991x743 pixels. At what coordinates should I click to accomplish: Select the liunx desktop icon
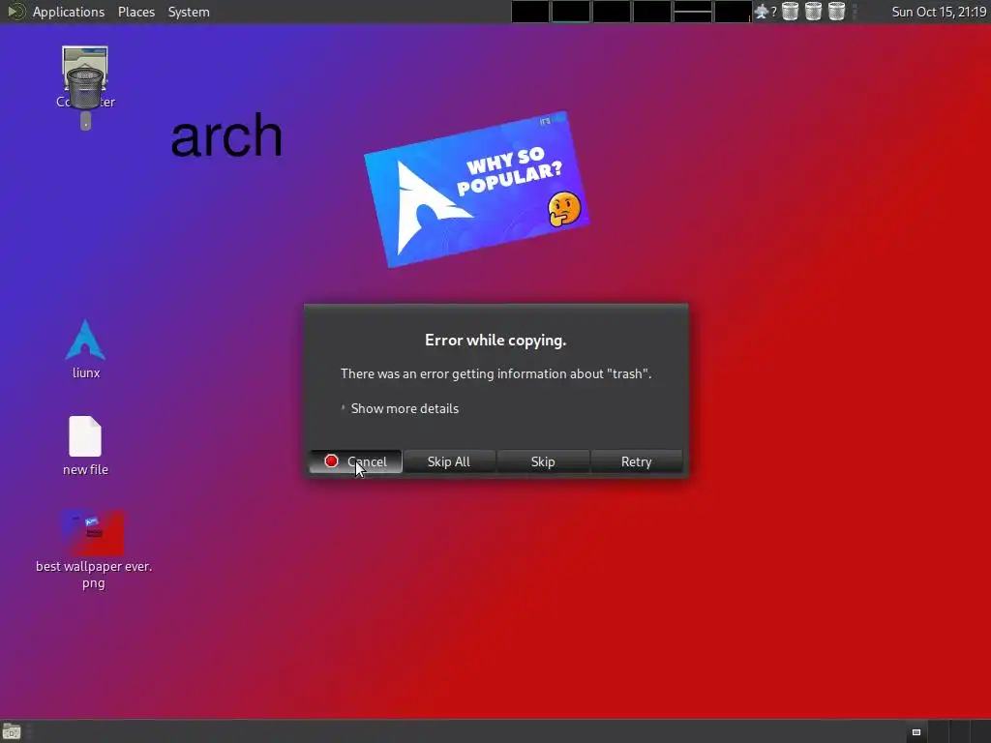click(85, 348)
